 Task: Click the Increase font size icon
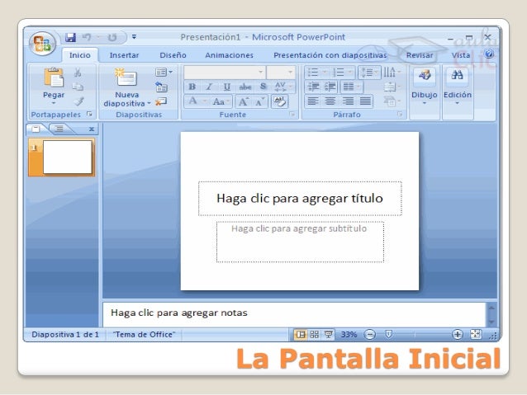click(x=244, y=101)
